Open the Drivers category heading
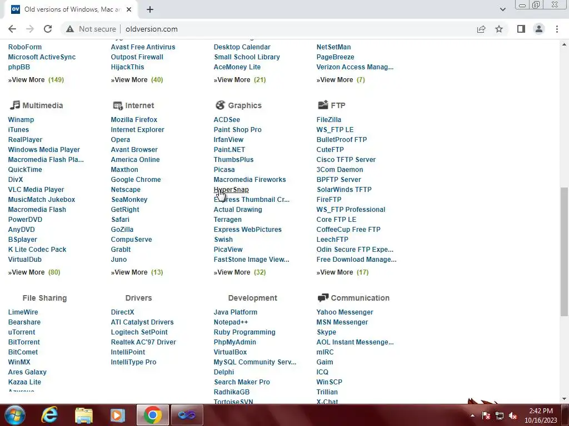 pos(138,298)
